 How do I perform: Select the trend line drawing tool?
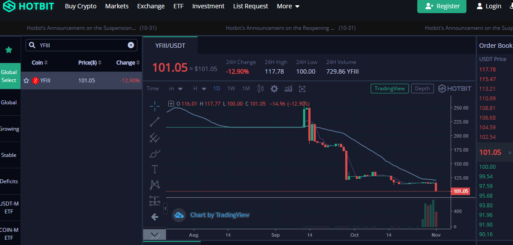155,121
